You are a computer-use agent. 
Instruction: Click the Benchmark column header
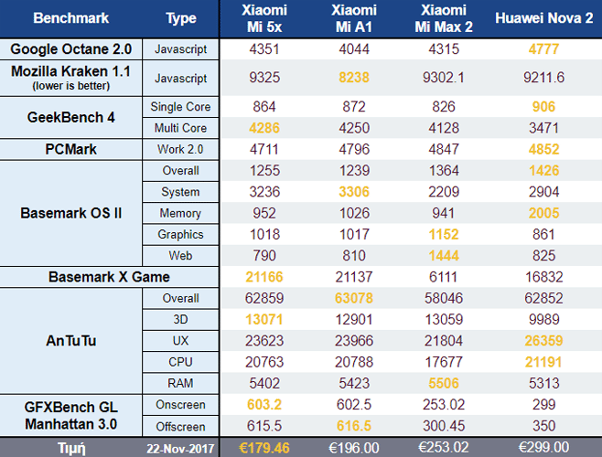(x=71, y=18)
